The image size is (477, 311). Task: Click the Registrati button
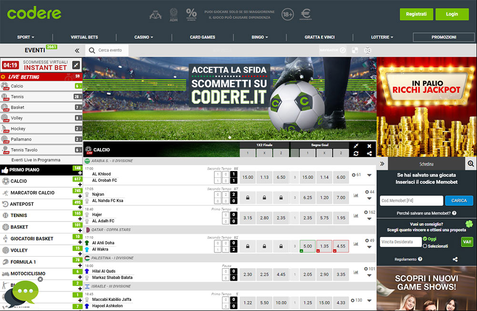[x=416, y=14]
